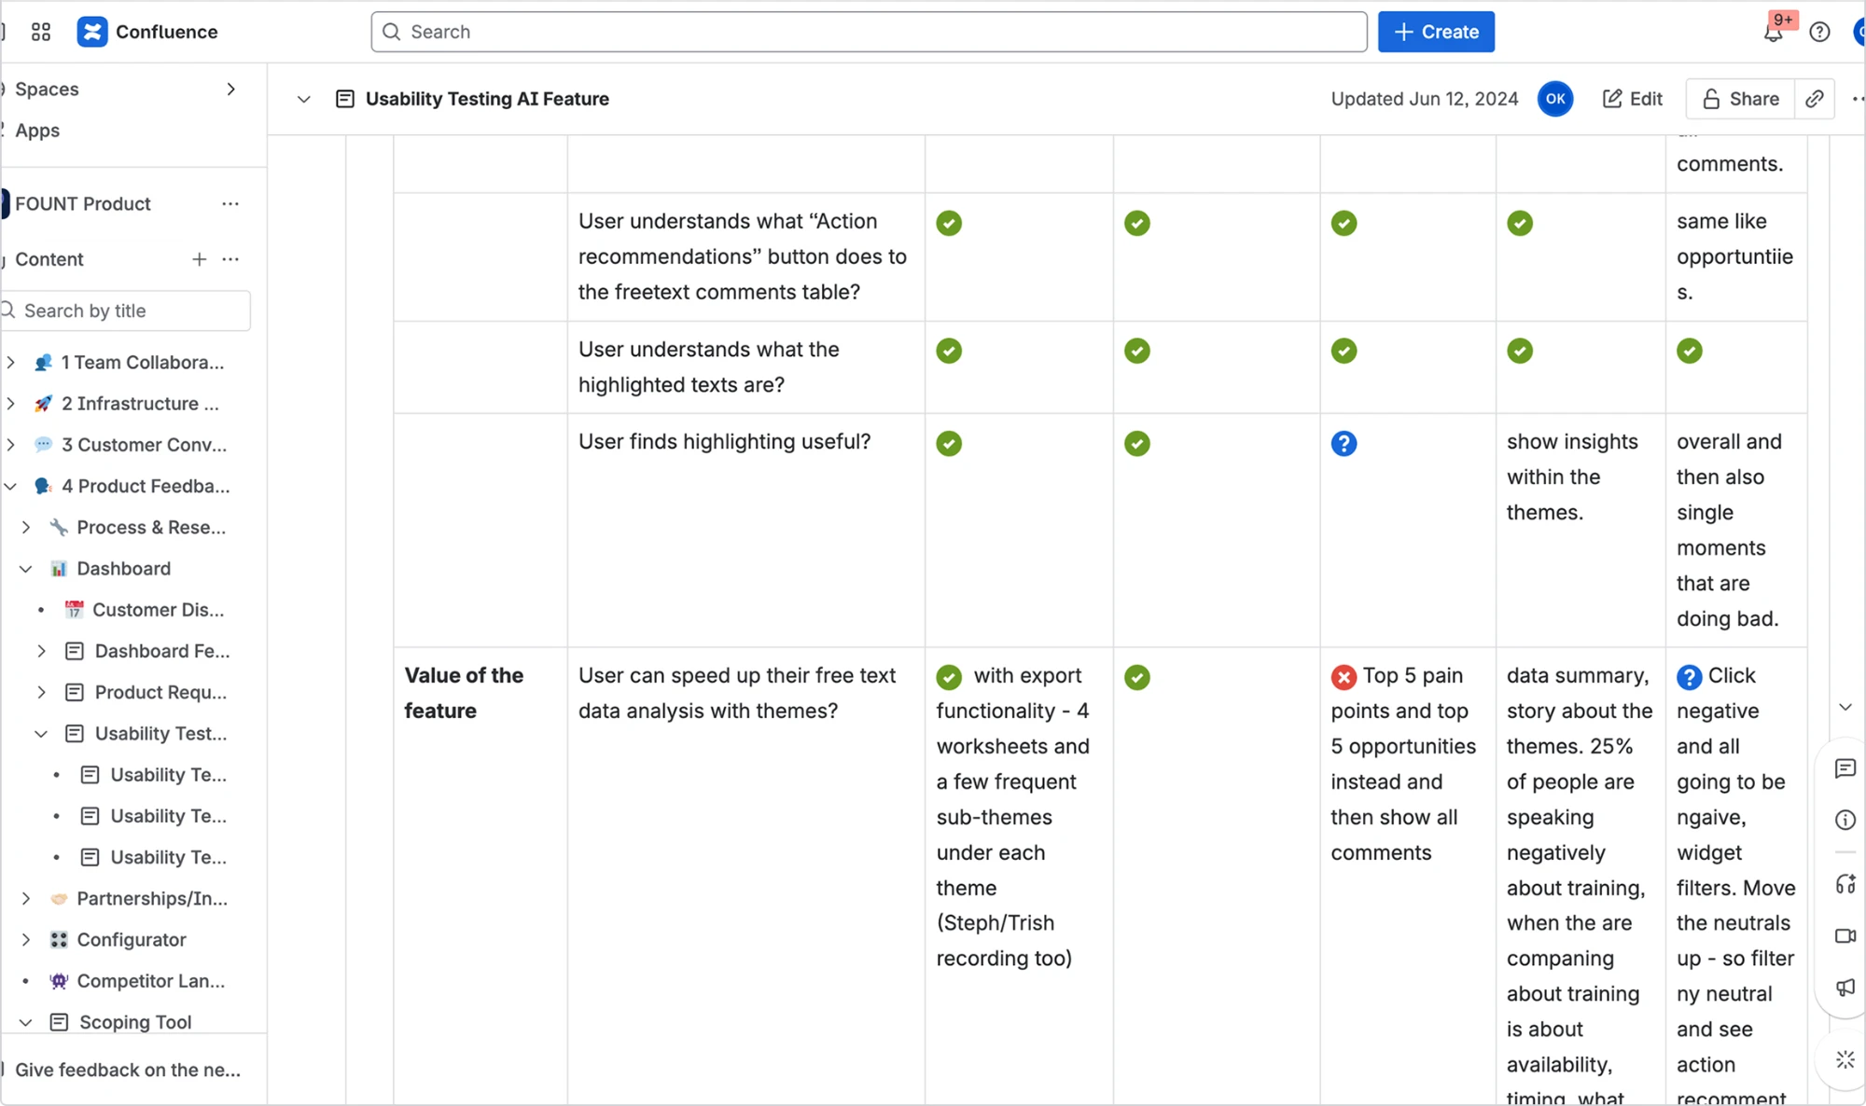Collapse the Dashboard tree node
1866x1106 pixels.
[x=26, y=569]
